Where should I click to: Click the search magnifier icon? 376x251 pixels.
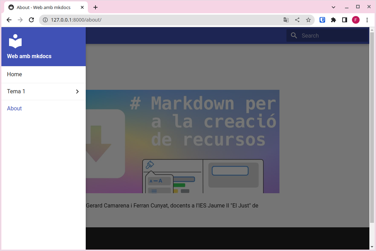[294, 36]
